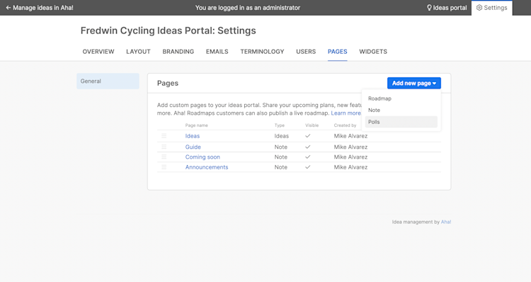
Task: Click the Ideas type cell
Action: pos(281,136)
